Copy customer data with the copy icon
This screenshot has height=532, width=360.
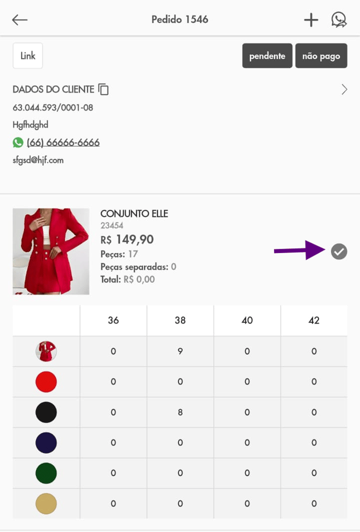104,90
